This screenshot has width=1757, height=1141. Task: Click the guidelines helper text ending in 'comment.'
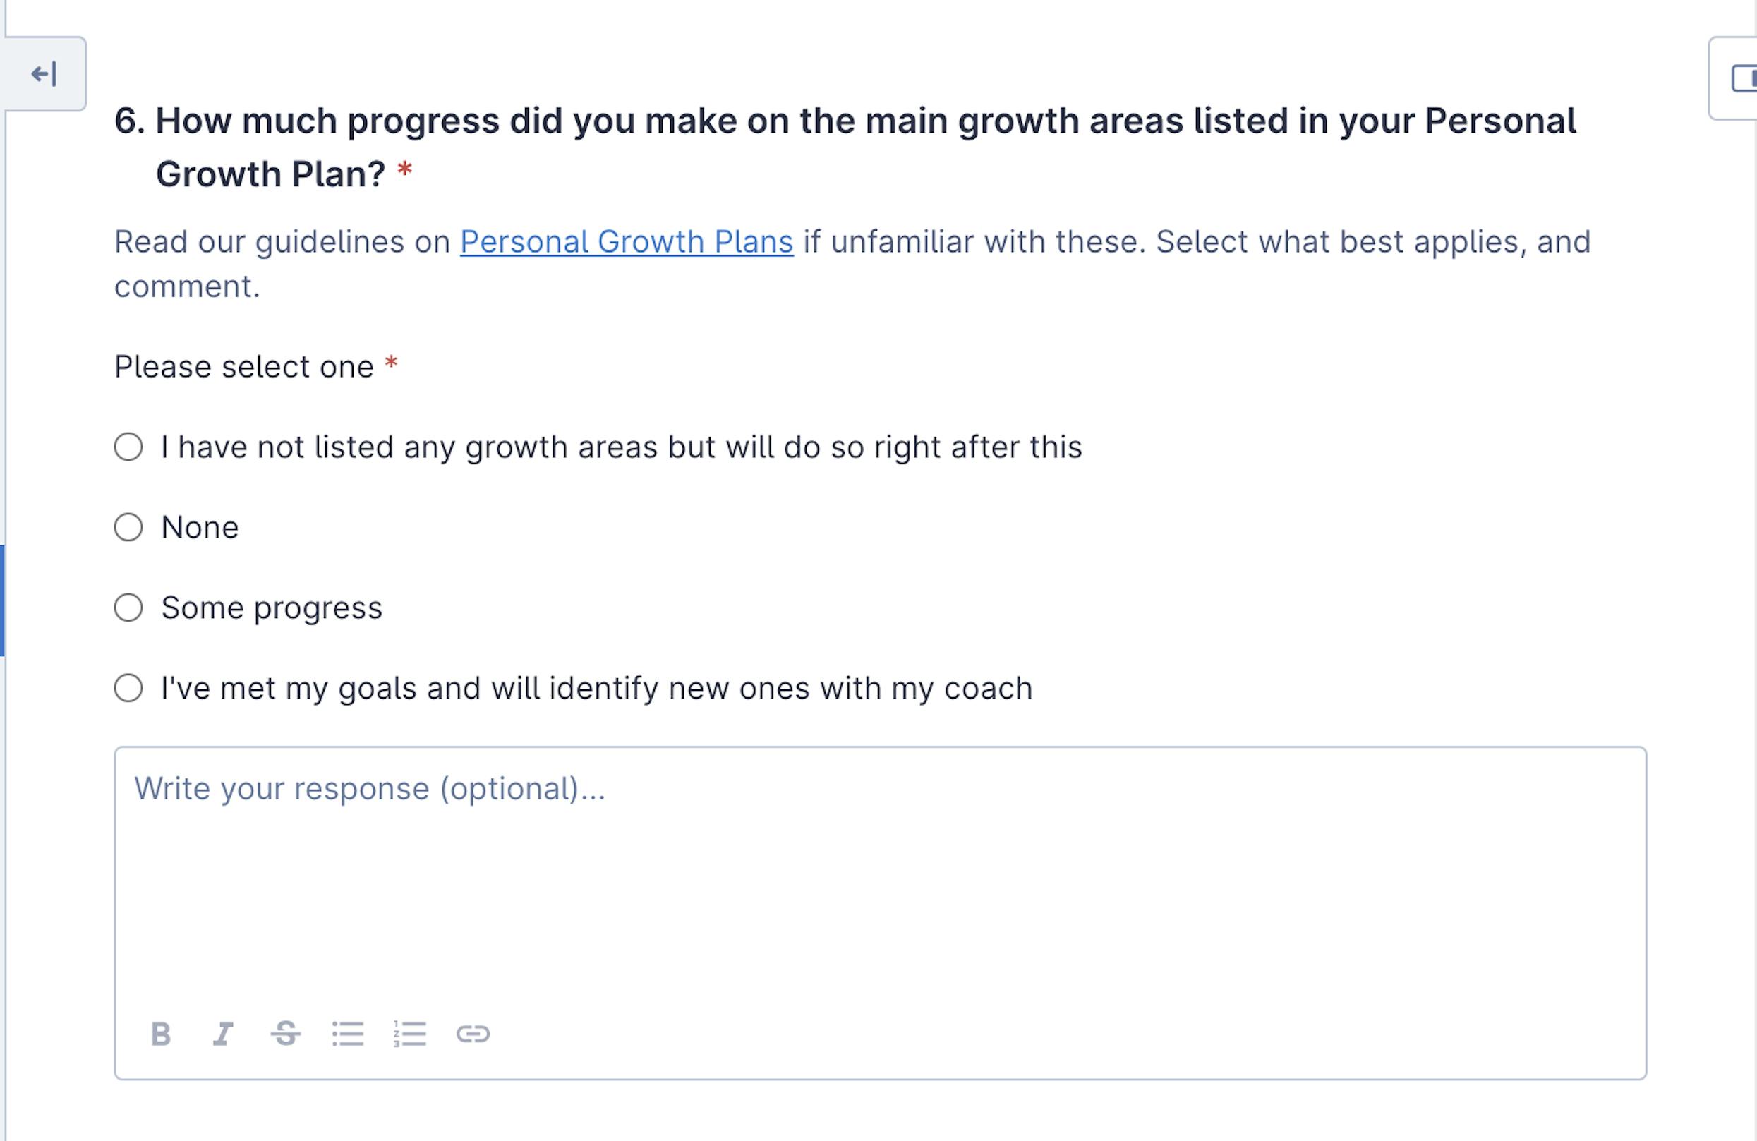[187, 286]
